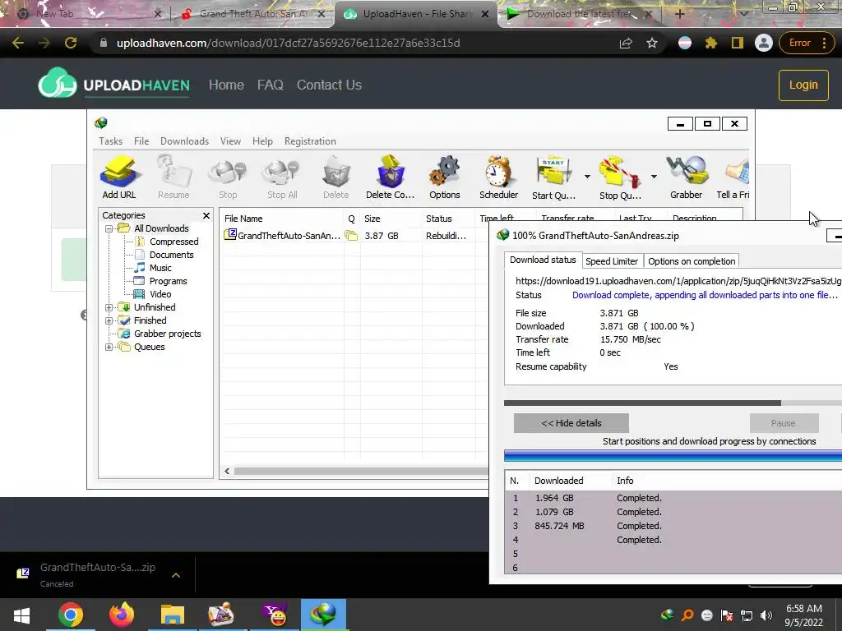842x631 pixels.
Task: Click the Delete Completed toolbar icon
Action: point(391,177)
